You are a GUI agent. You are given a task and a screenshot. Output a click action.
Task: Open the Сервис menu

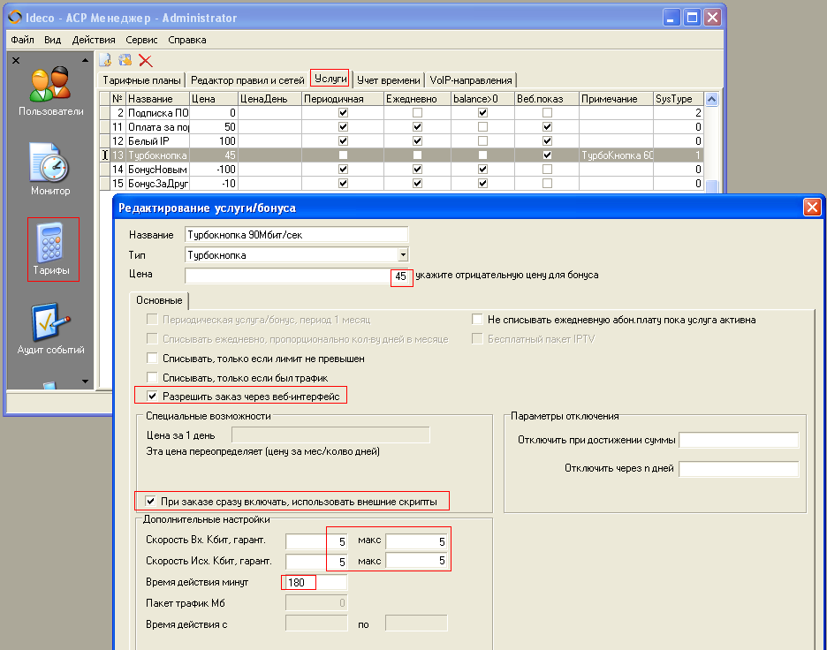tap(141, 40)
